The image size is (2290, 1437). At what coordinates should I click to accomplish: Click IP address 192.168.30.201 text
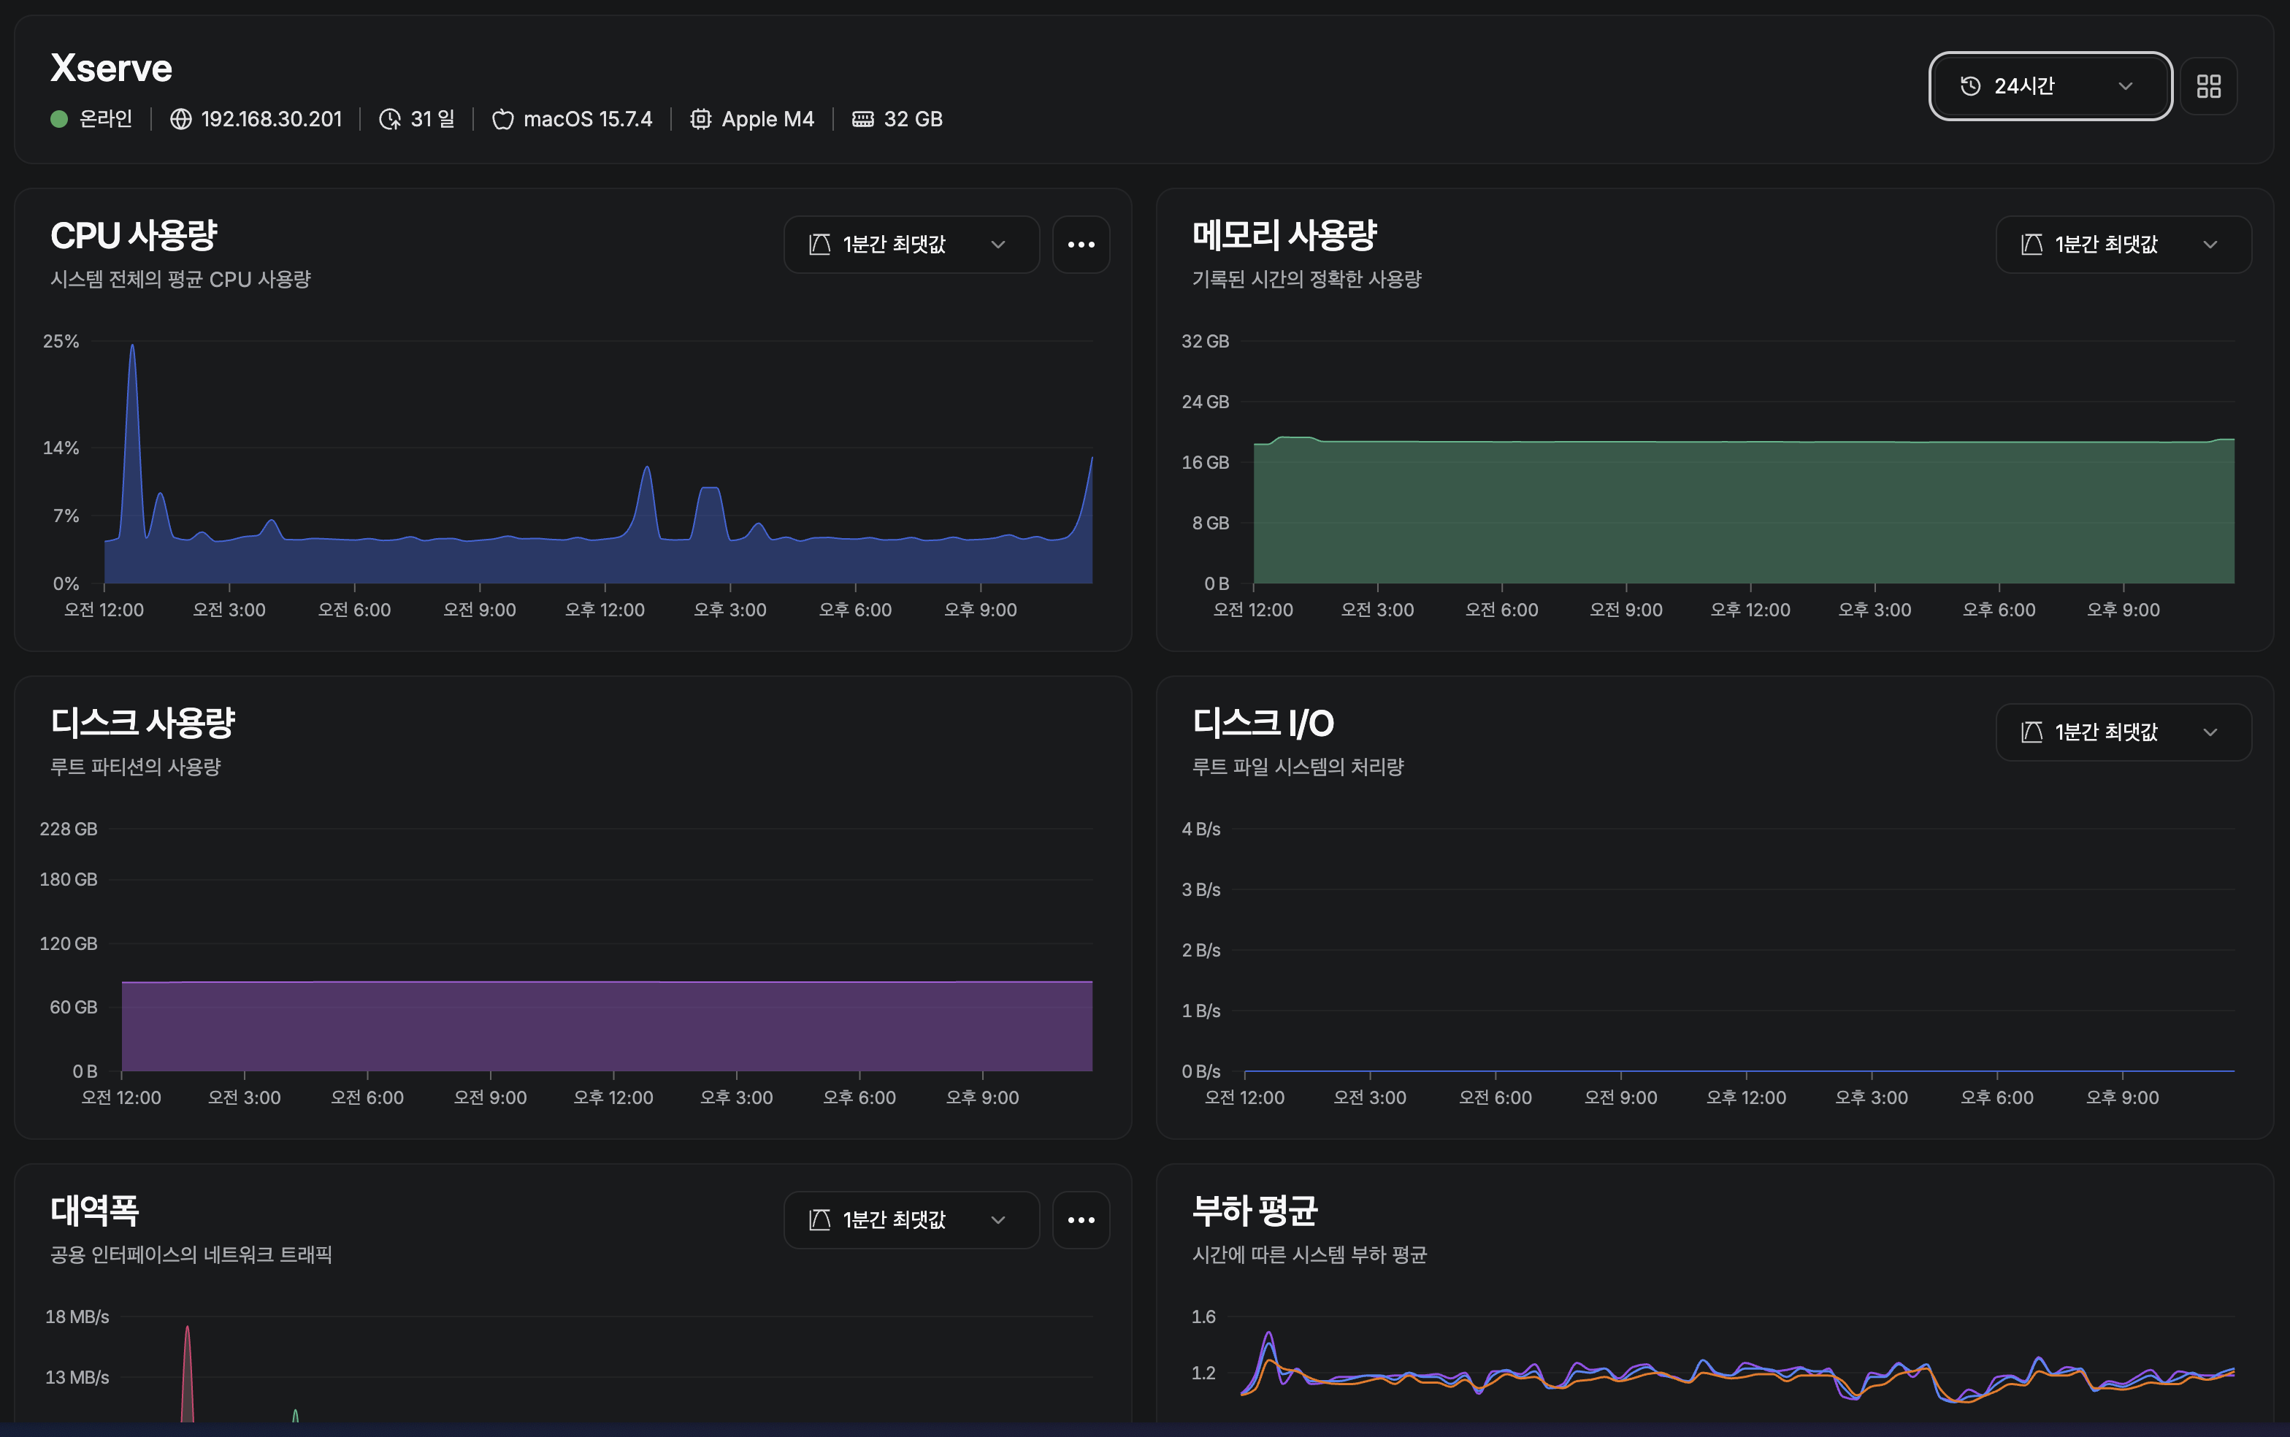coord(271,119)
